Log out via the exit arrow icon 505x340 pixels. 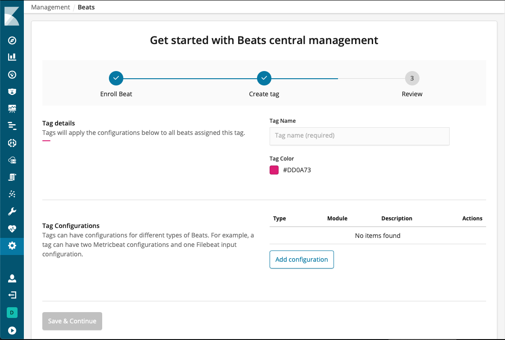coord(12,295)
